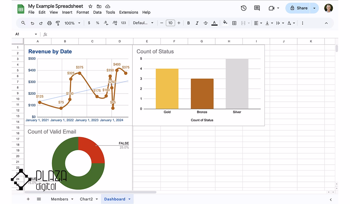The width and height of the screenshot is (350, 204).
Task: Open the comments panel icon
Action: (257, 8)
